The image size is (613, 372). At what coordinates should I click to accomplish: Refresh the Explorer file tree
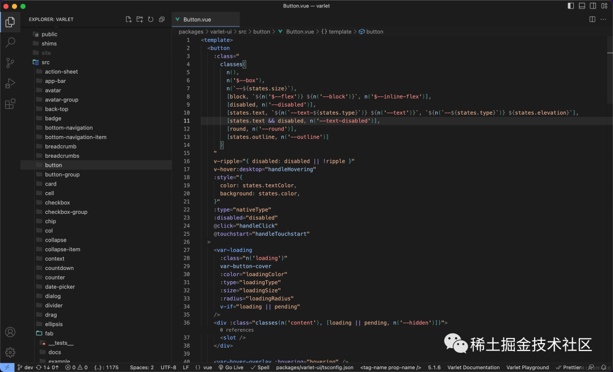(x=150, y=19)
